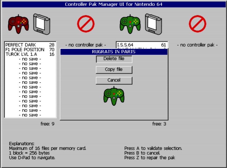Screen dimensions: 227x168
Task: Choose Copy file in the dialog
Action: pos(114,70)
